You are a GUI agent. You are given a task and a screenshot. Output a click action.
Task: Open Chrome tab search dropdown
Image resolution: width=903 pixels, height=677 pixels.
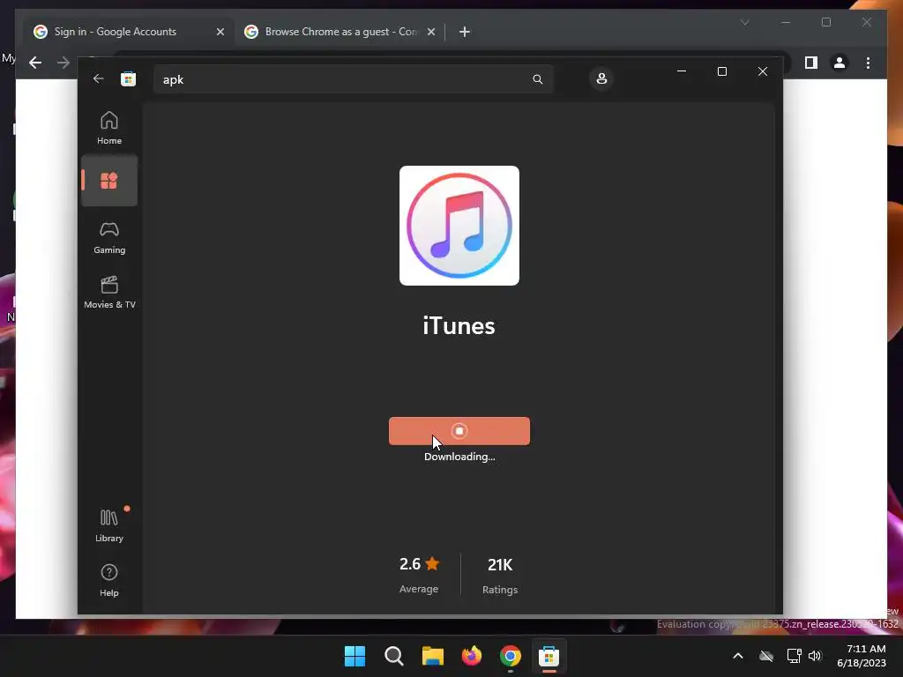point(744,22)
